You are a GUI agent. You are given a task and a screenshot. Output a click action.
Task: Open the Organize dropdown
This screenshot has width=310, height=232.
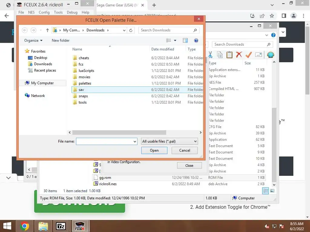coord(33,40)
